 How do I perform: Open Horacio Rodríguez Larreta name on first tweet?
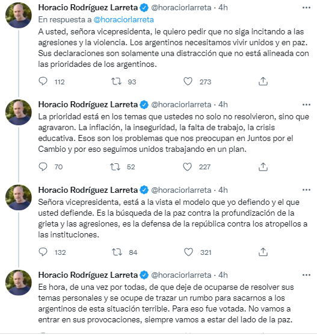(88, 7)
